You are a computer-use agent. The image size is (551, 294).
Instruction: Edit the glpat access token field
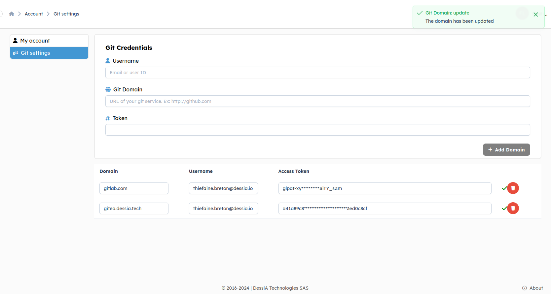coord(385,188)
